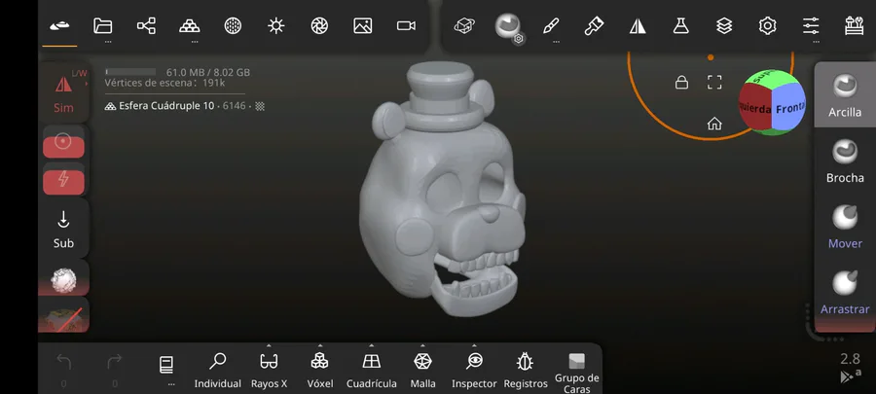
Task: Toggle Rayos X x-ray mode
Action: coord(269,371)
